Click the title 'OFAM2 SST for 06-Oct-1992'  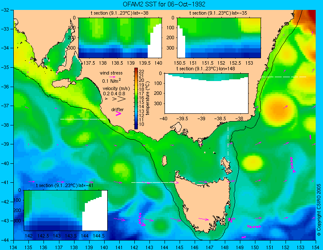(164, 4)
